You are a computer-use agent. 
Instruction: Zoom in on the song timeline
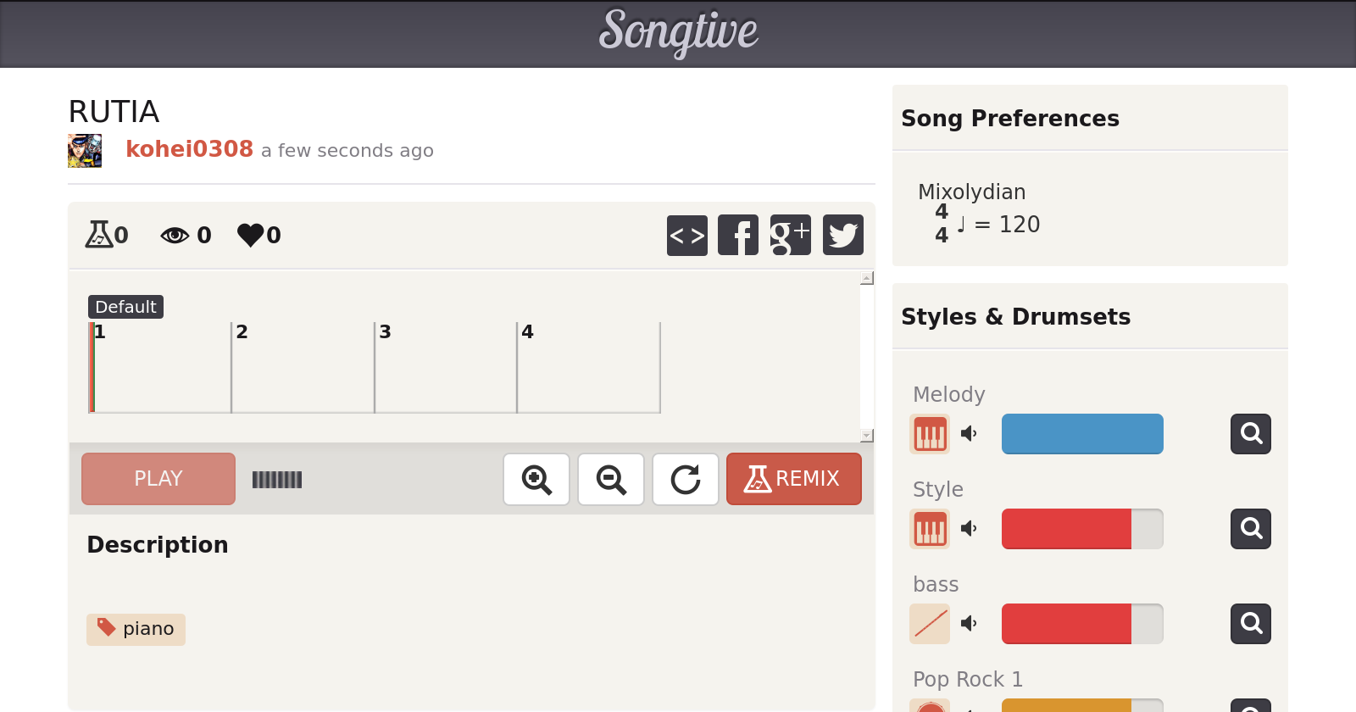536,480
